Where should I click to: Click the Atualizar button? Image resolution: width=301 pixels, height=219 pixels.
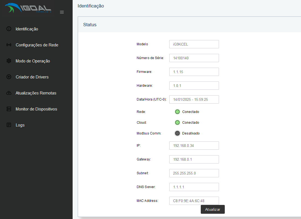[x=213, y=209]
